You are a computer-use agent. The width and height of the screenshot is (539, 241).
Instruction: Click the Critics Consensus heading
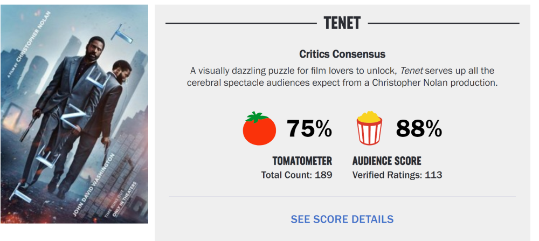[x=342, y=54]
